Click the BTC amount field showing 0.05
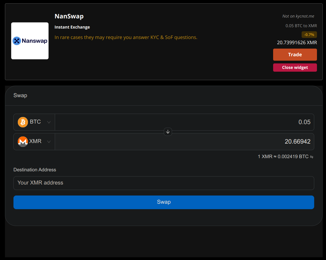The width and height of the screenshot is (326, 260). [184, 122]
